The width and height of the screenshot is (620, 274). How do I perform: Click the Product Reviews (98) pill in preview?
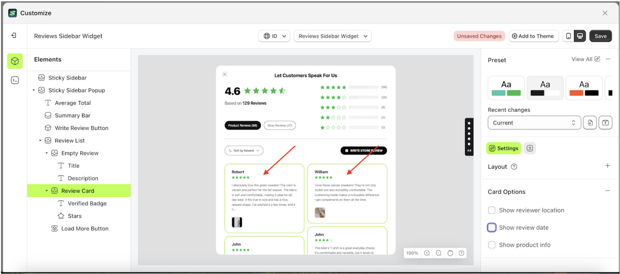point(243,125)
